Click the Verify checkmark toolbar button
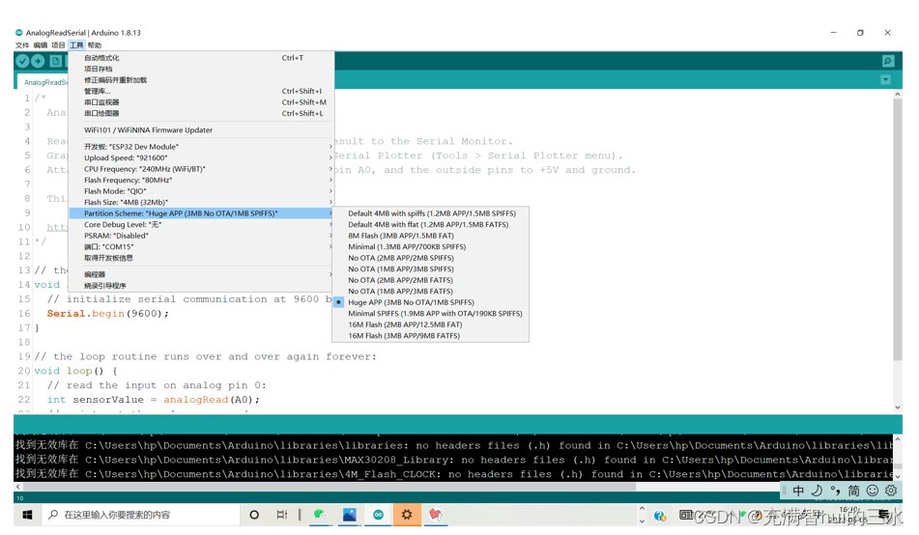Image resolution: width=919 pixels, height=535 pixels. pyautogui.click(x=22, y=61)
